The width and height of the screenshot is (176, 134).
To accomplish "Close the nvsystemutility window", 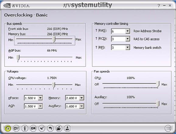I will coord(170,5).
